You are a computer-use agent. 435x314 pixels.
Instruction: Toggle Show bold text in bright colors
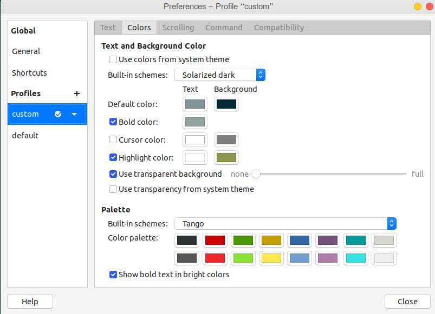click(x=113, y=275)
